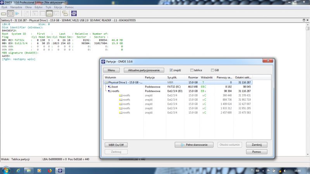This screenshot has height=174, width=310.
Task: Open the Okna menu
Action: pyautogui.click(x=28, y=7)
